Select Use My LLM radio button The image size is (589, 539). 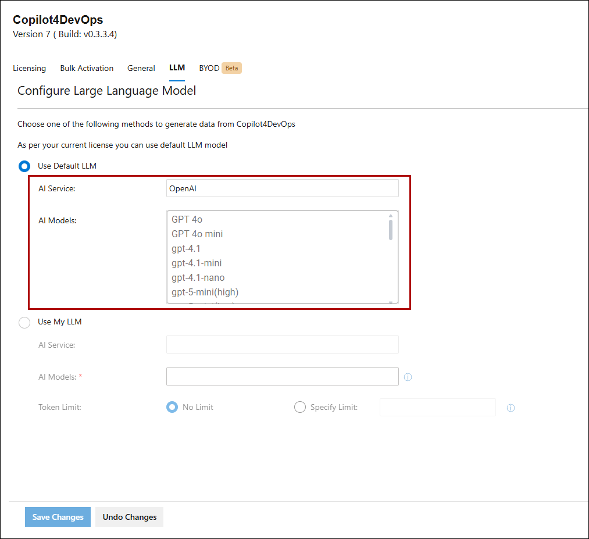tap(24, 322)
